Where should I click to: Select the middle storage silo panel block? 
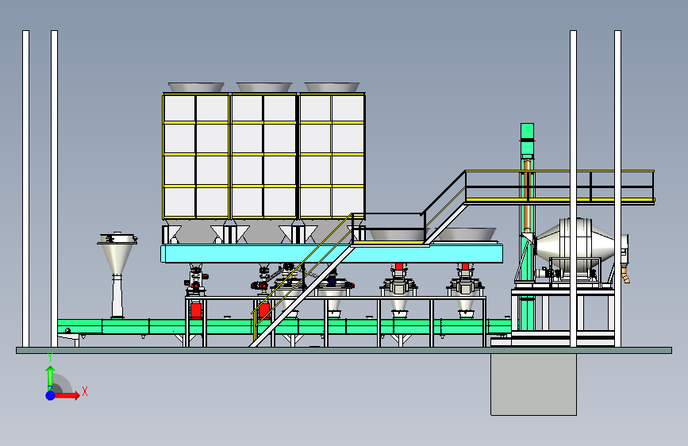coord(263,156)
